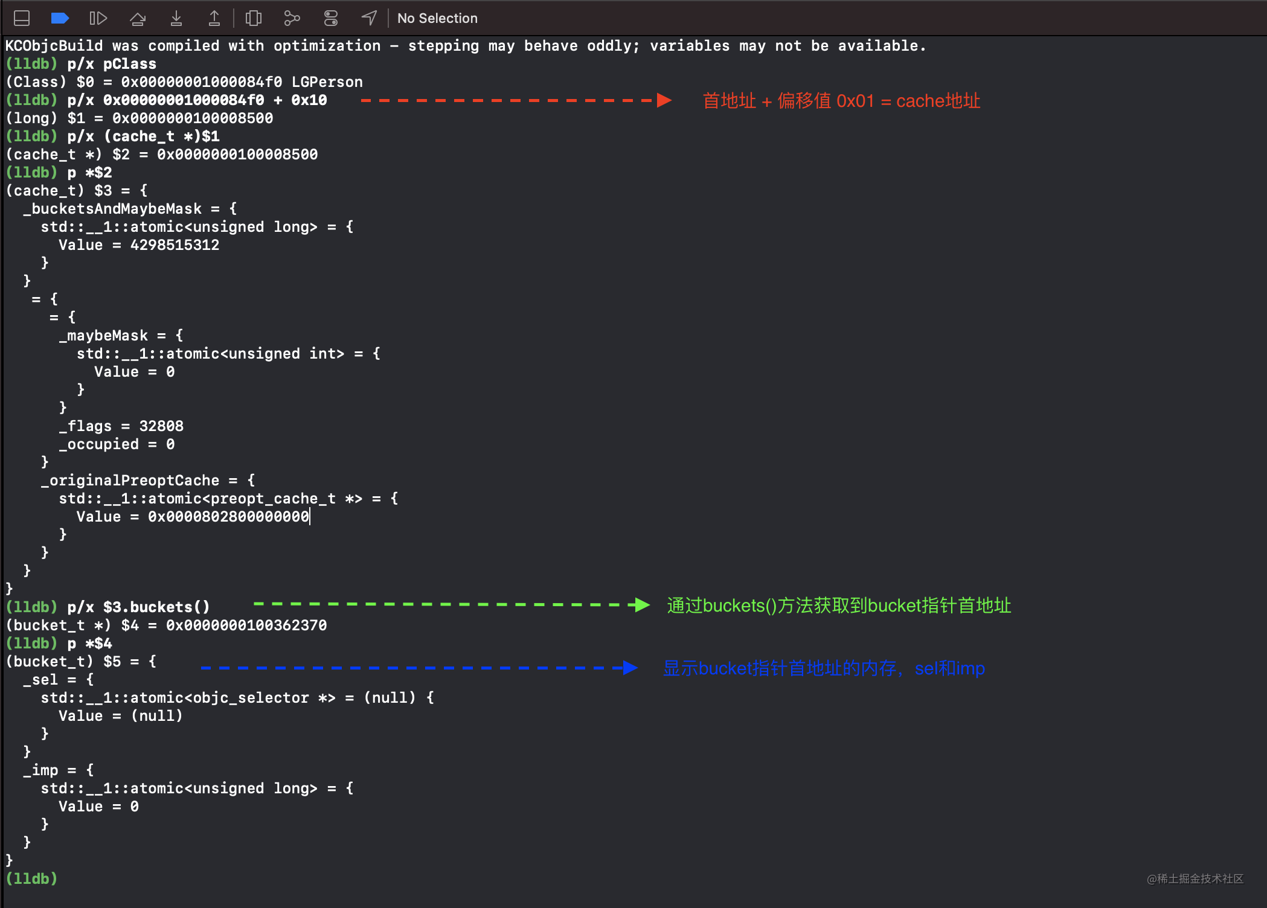Step out of the current function
This screenshot has width=1267, height=908.
pyautogui.click(x=214, y=18)
